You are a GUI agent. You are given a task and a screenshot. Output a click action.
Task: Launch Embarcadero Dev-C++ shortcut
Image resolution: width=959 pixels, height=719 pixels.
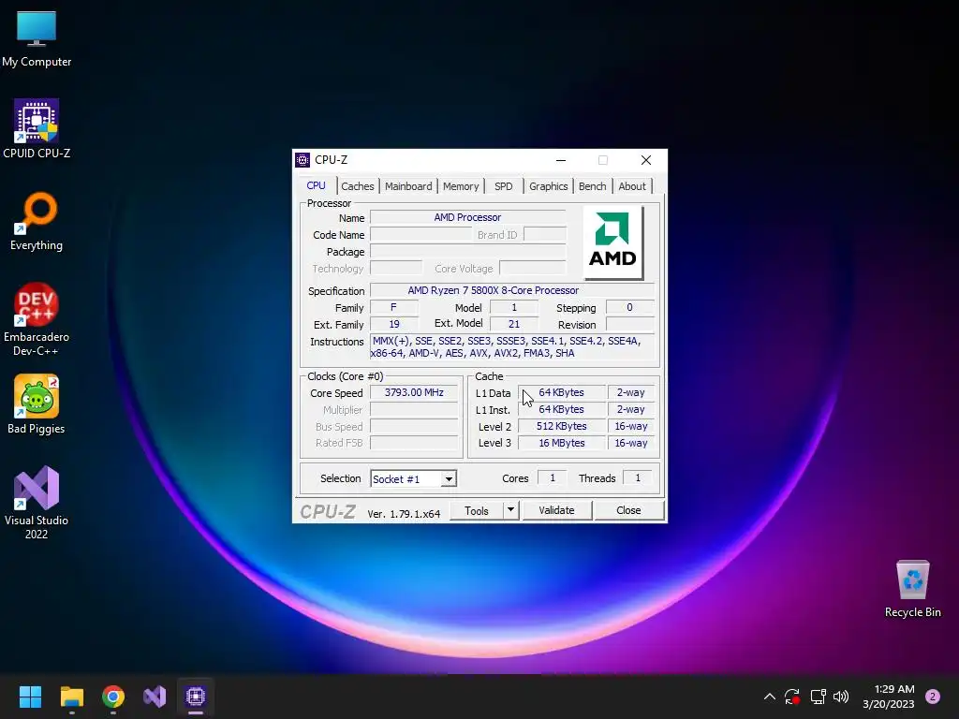point(37,319)
